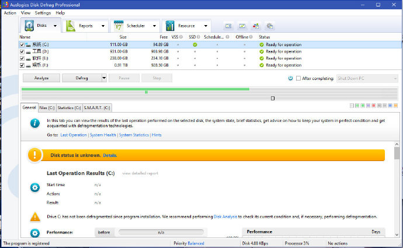This screenshot has height=248, width=403.
Task: Click the drive icon of row (D:)
Action: click(28, 52)
